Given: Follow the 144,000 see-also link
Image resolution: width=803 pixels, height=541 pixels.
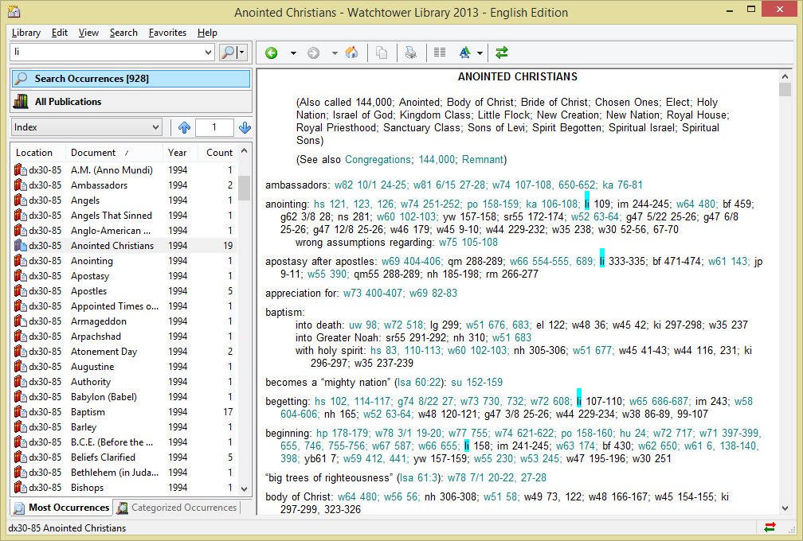Looking at the screenshot, I should (437, 160).
